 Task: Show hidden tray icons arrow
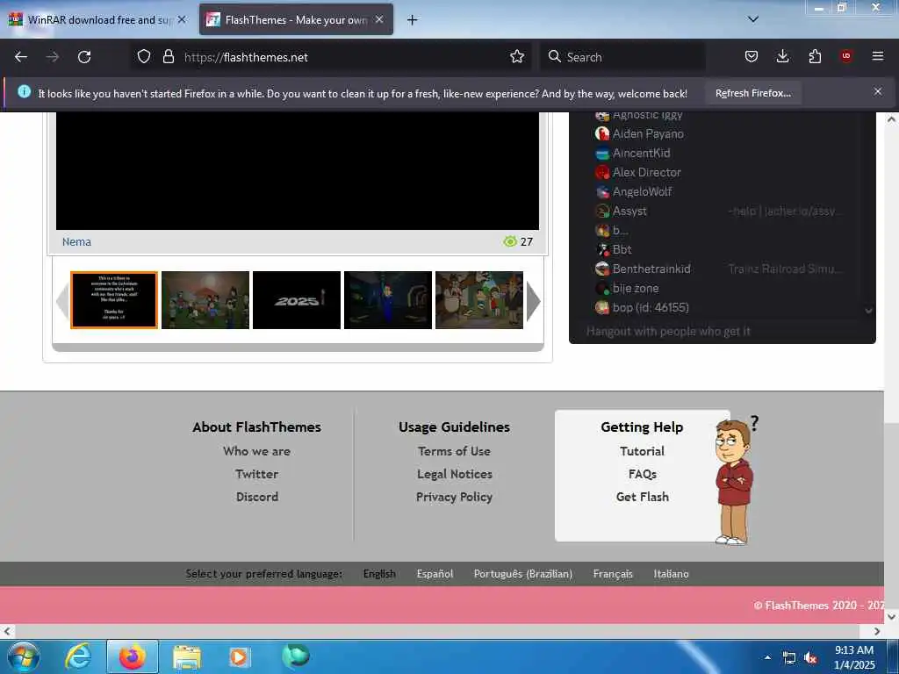point(767,657)
